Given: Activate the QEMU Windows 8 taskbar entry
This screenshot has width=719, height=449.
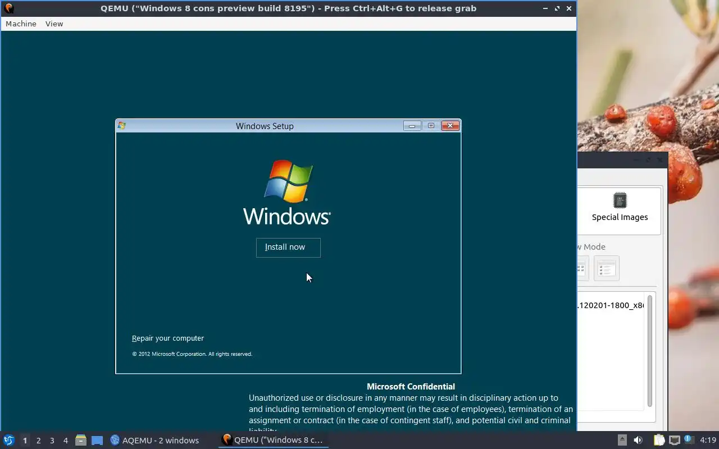Looking at the screenshot, I should [273, 440].
